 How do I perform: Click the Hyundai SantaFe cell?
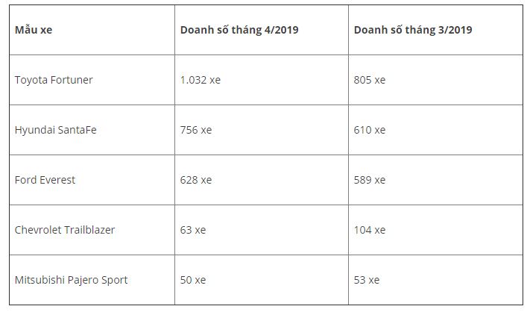pos(92,130)
